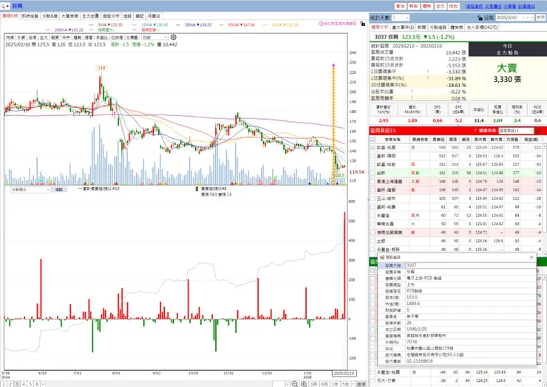Click help icon next to 1日籌碼集中
Image resolution: width=547 pixels, height=387 pixels.
click(x=428, y=72)
